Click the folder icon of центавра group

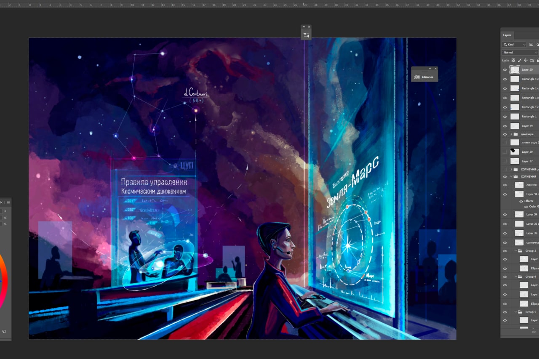516,134
